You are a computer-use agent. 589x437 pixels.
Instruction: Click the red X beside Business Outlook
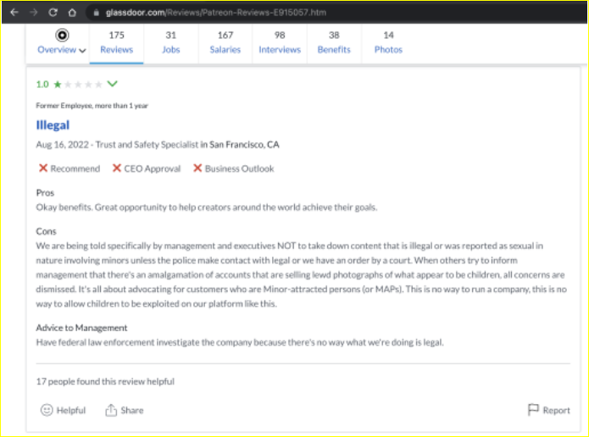[197, 169]
